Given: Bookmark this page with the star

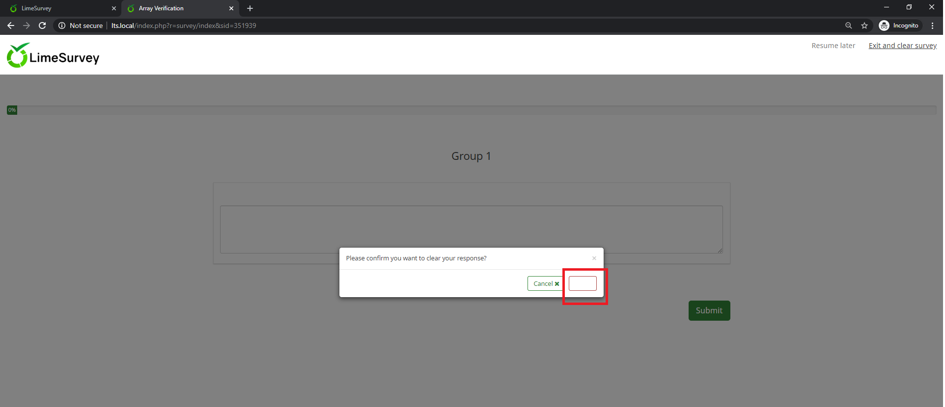Looking at the screenshot, I should (x=864, y=25).
